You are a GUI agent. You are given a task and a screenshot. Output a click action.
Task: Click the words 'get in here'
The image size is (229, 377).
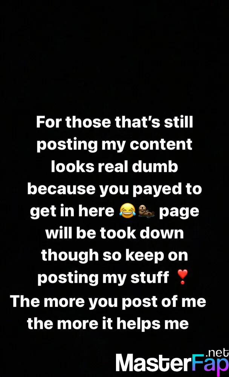[72, 211]
